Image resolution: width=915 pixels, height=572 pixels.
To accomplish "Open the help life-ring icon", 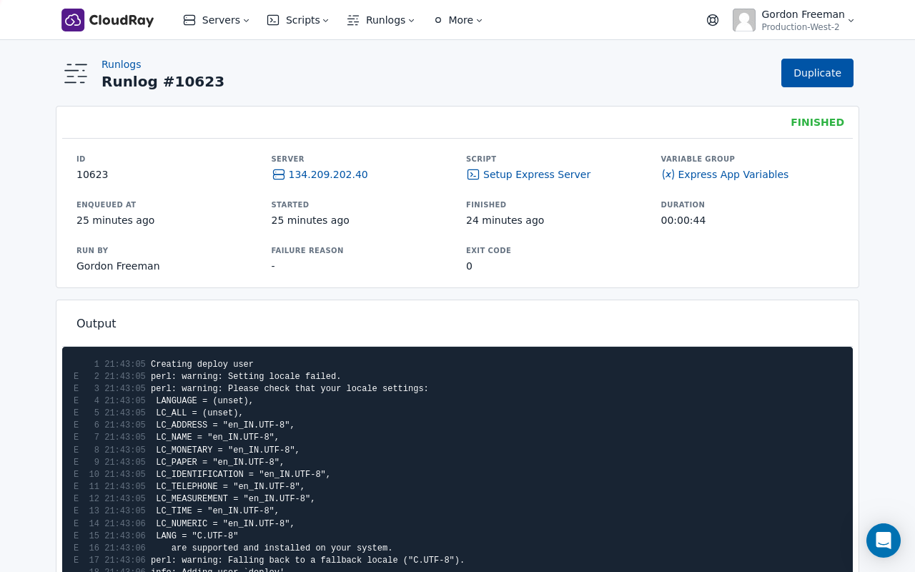I will pyautogui.click(x=712, y=19).
